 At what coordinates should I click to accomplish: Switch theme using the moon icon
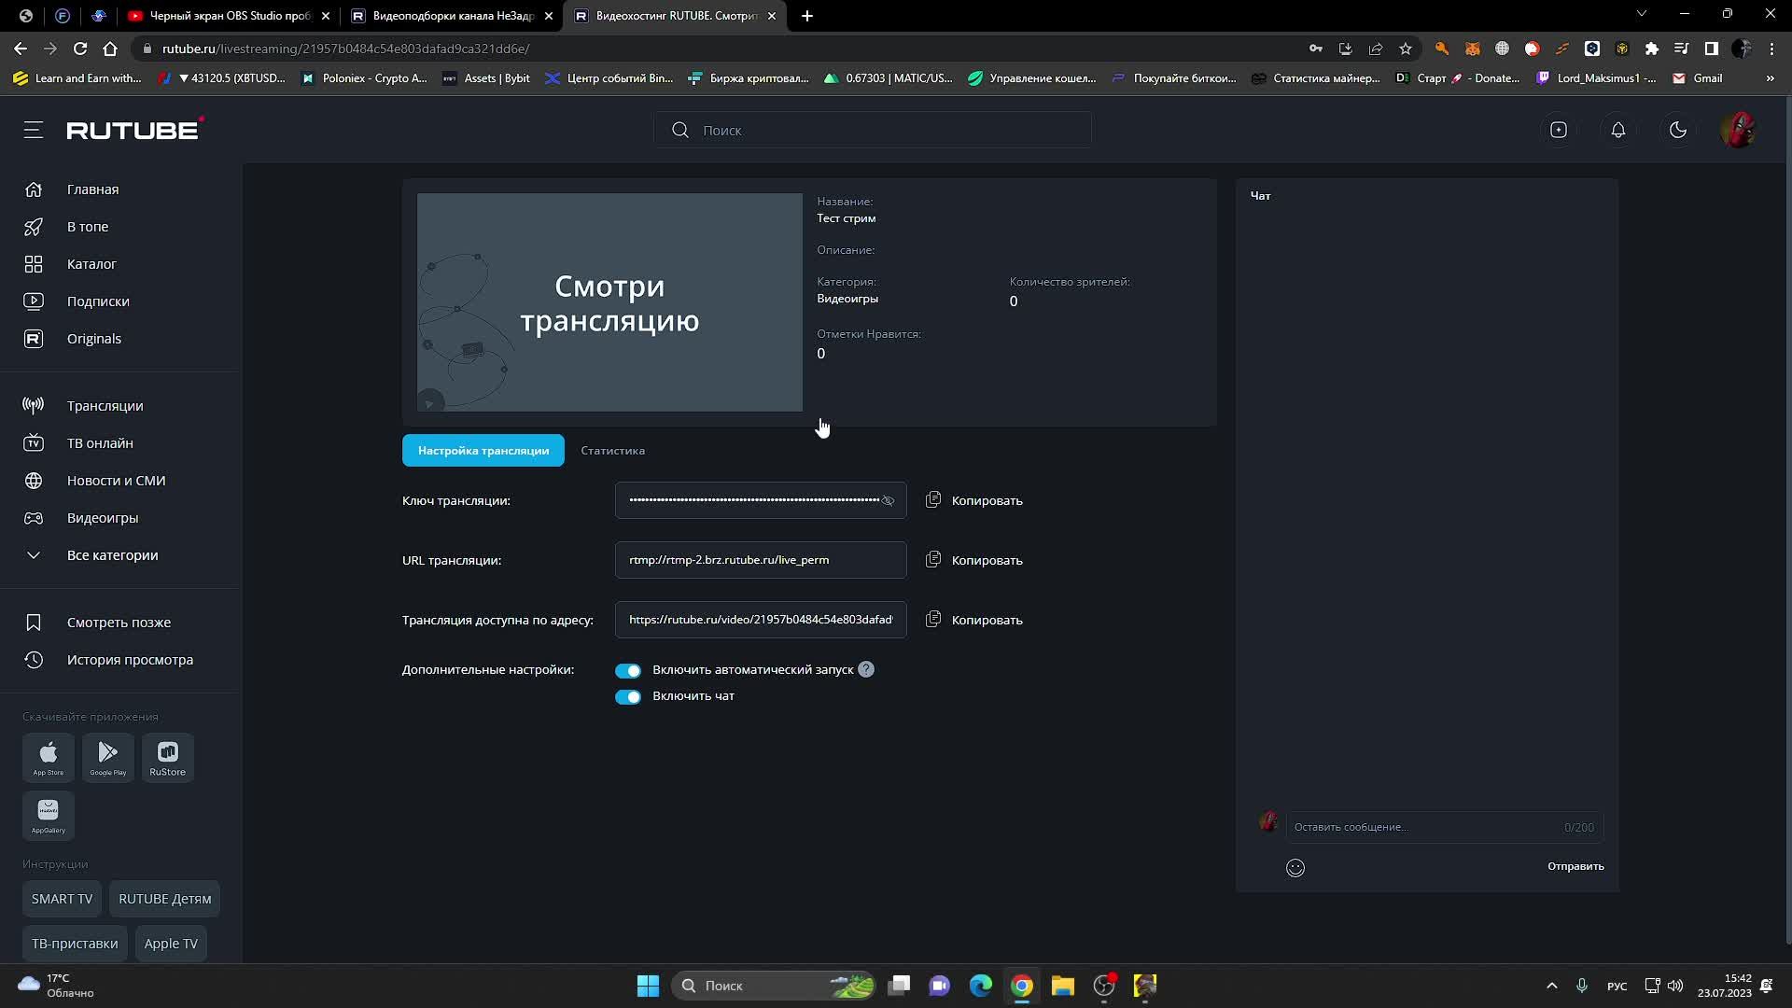(x=1677, y=131)
